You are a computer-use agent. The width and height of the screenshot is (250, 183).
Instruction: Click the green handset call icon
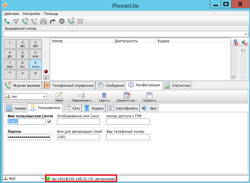pos(7,21)
